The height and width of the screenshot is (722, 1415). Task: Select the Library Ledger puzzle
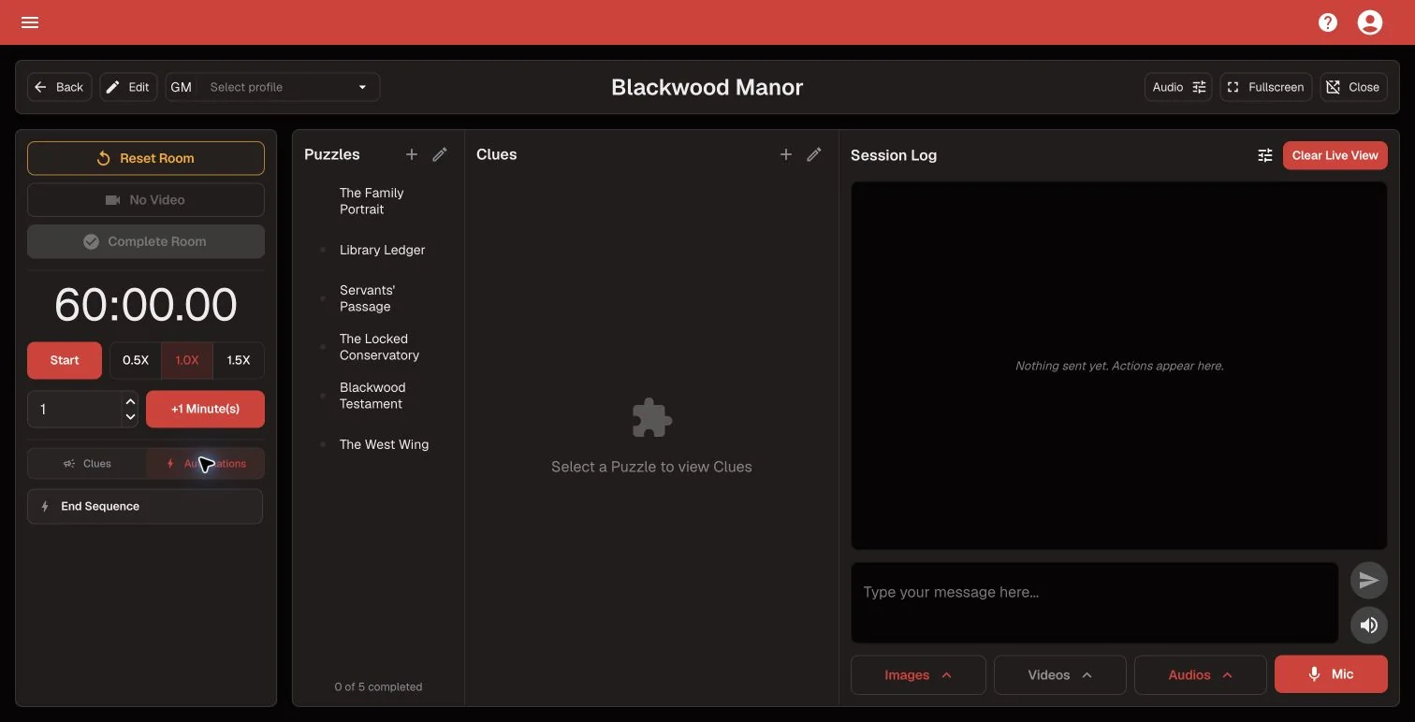click(378, 250)
